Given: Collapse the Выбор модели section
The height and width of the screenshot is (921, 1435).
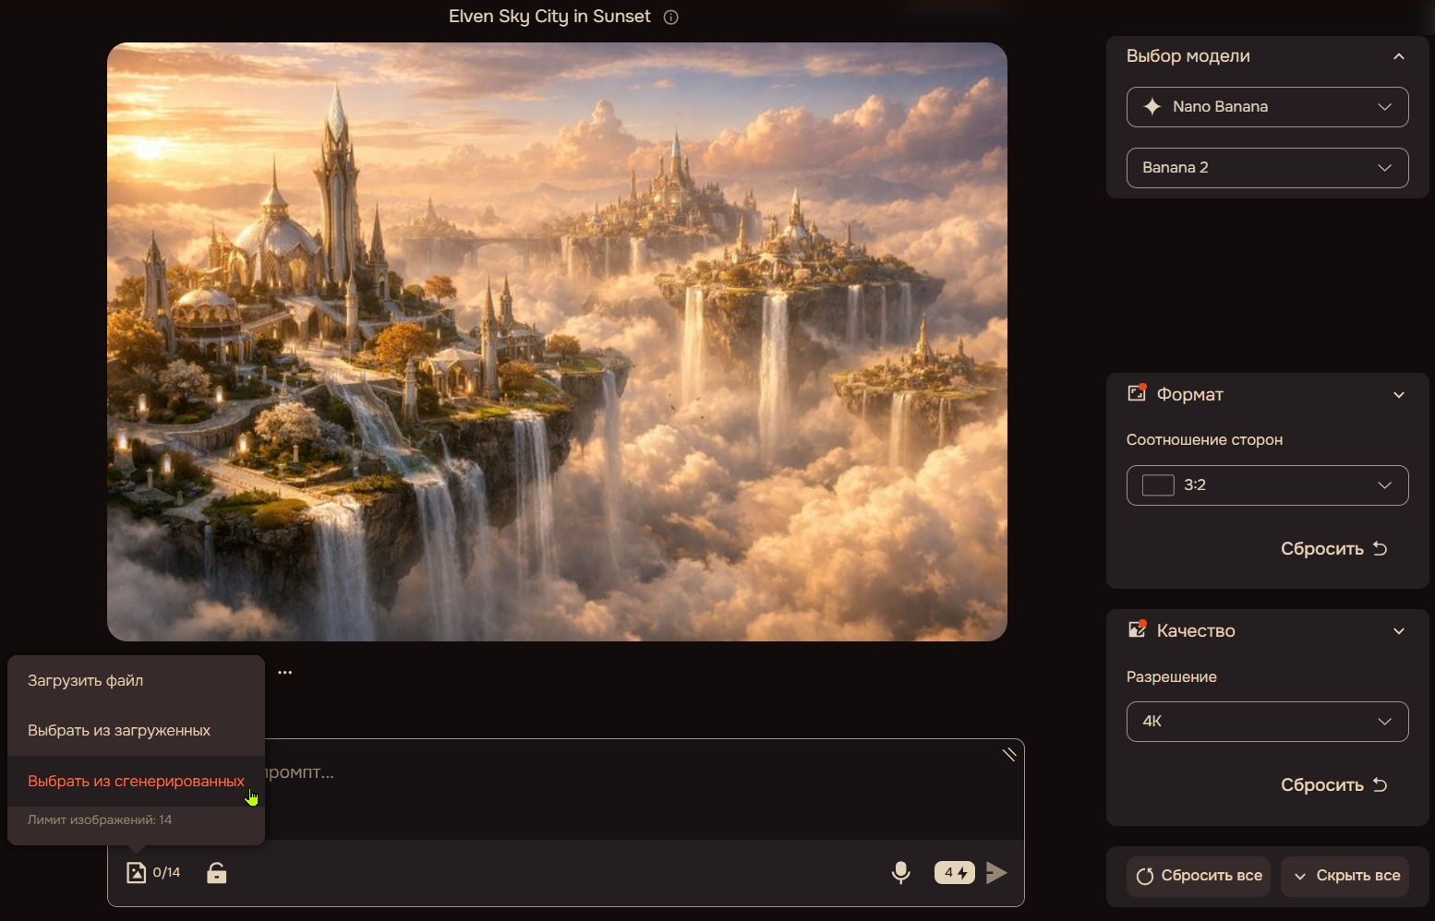Looking at the screenshot, I should pyautogui.click(x=1399, y=56).
